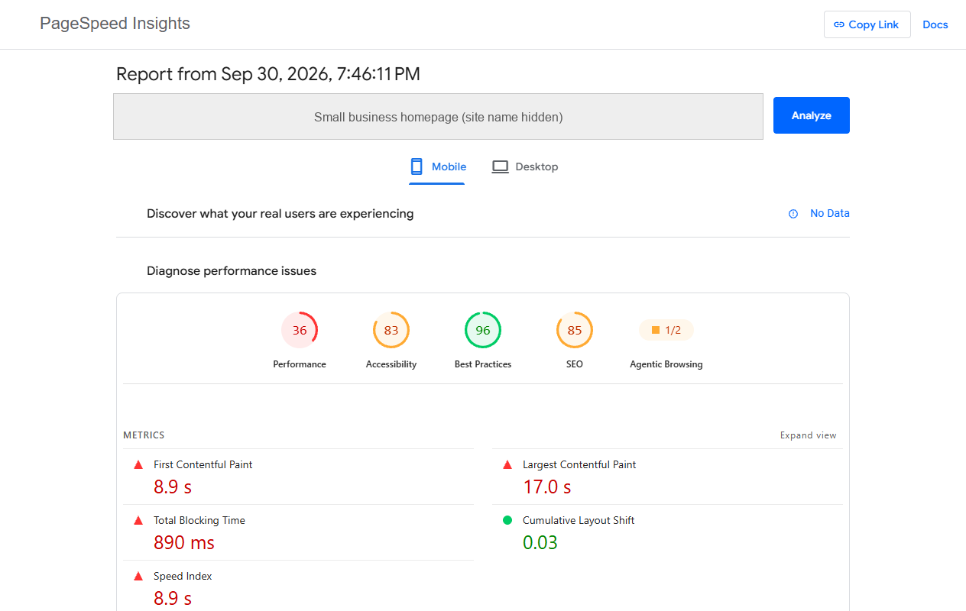Image resolution: width=966 pixels, height=611 pixels.
Task: Switch to the Desktop tab
Action: point(525,166)
